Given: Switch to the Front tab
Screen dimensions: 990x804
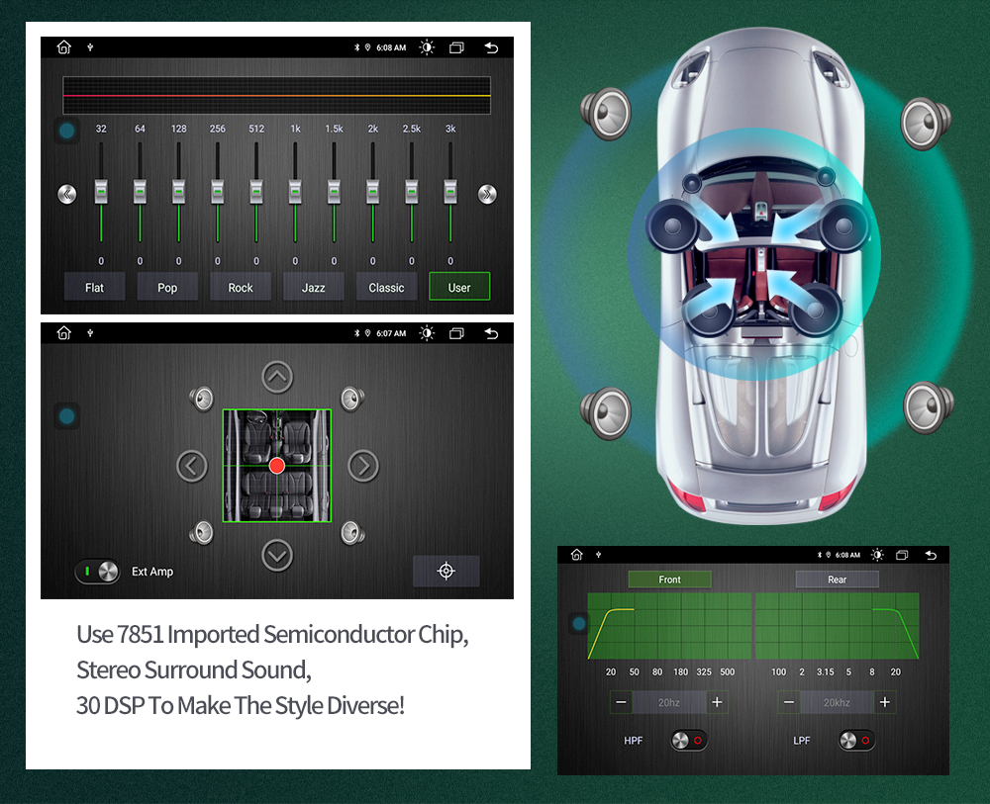Looking at the screenshot, I should click(670, 580).
